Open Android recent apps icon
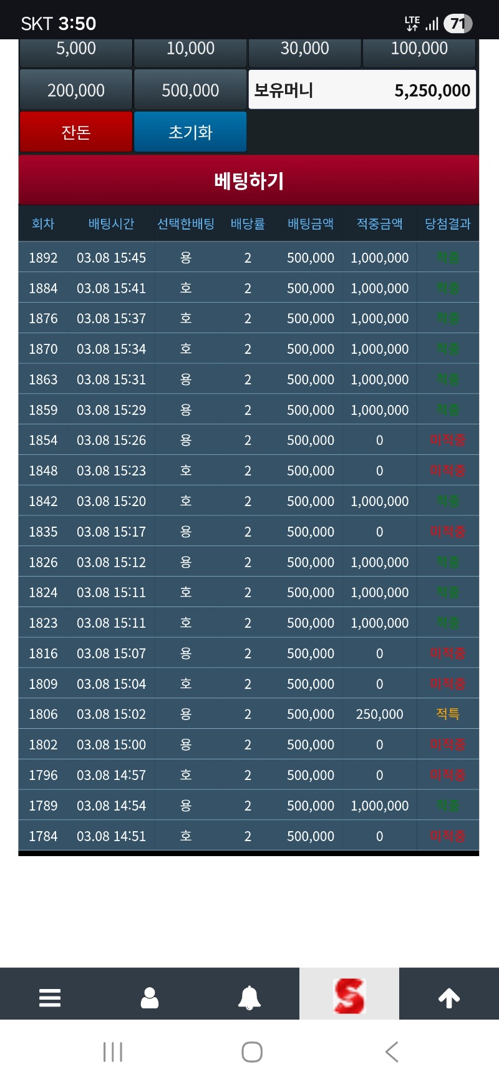This screenshot has height=1082, width=499. 113,1052
